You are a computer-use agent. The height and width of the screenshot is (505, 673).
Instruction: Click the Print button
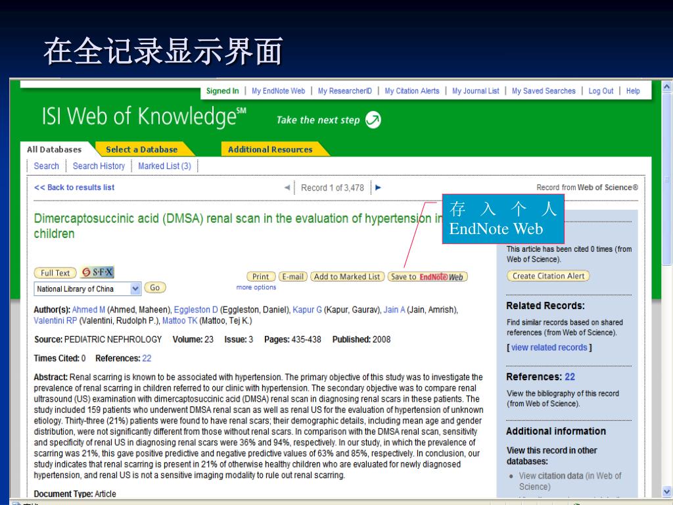tap(260, 277)
